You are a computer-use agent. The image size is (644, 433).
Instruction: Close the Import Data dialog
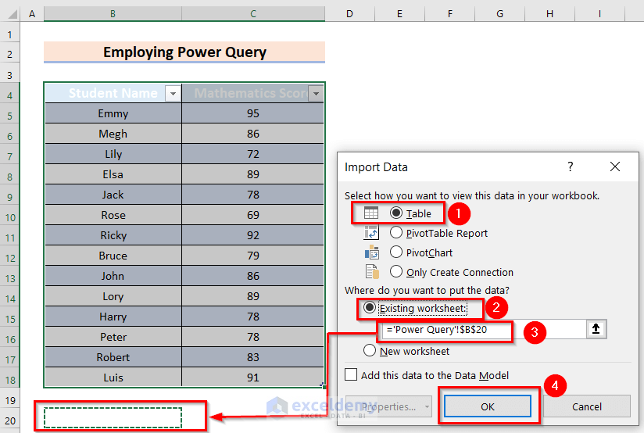pyautogui.click(x=615, y=166)
